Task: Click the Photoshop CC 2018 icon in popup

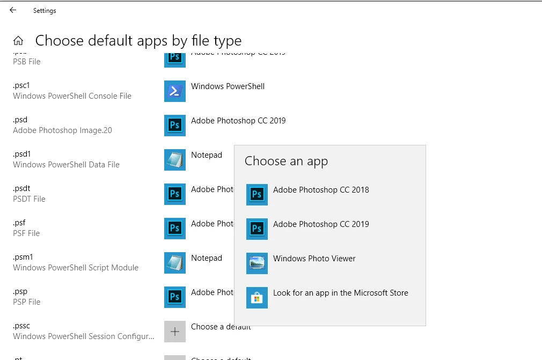Action: (257, 195)
